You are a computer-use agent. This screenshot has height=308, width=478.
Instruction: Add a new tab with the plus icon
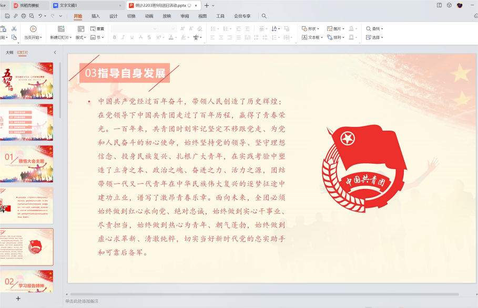point(207,5)
